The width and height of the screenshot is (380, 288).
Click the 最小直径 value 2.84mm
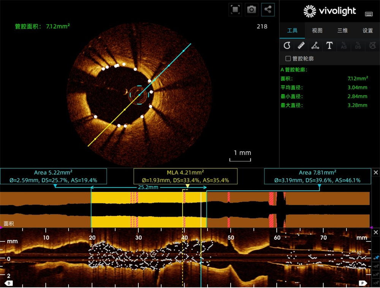pos(358,96)
